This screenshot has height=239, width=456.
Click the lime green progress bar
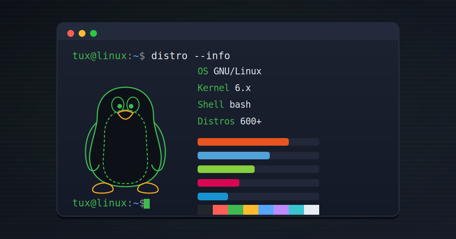pyautogui.click(x=226, y=169)
